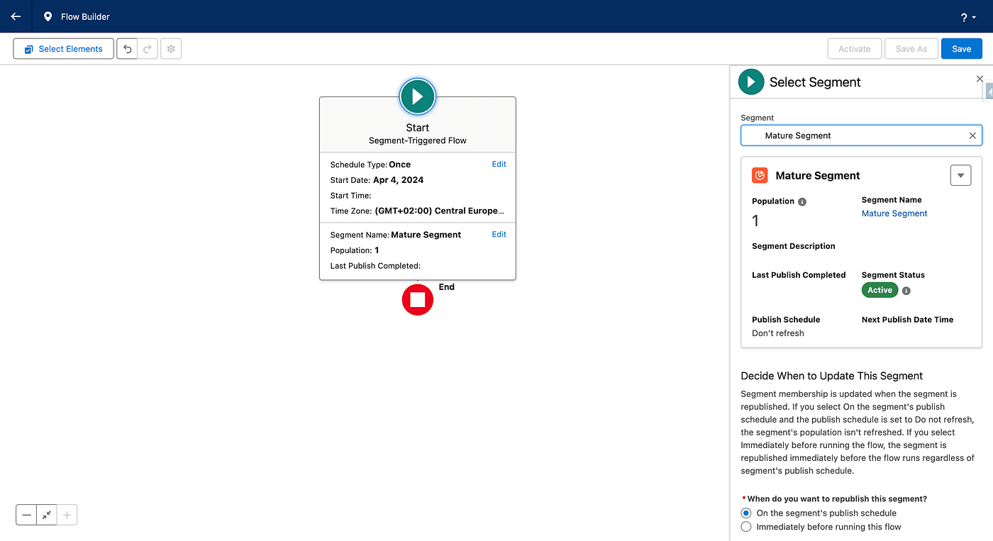Click the fit-to-view collapse icon
993x541 pixels.
pyautogui.click(x=47, y=515)
